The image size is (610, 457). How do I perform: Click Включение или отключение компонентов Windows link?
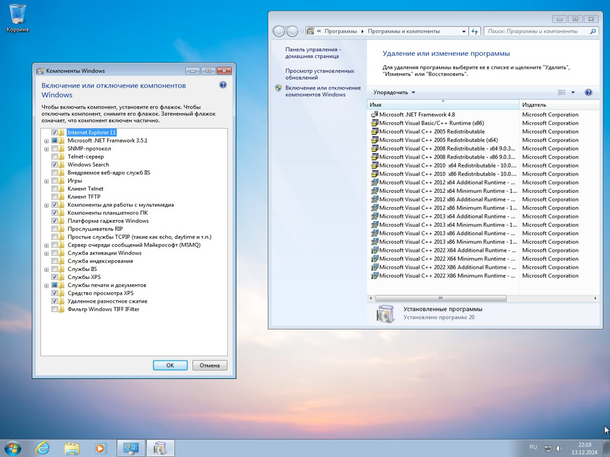323,91
